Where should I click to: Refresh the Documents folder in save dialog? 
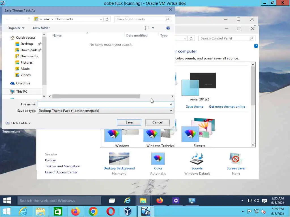[x=107, y=19]
